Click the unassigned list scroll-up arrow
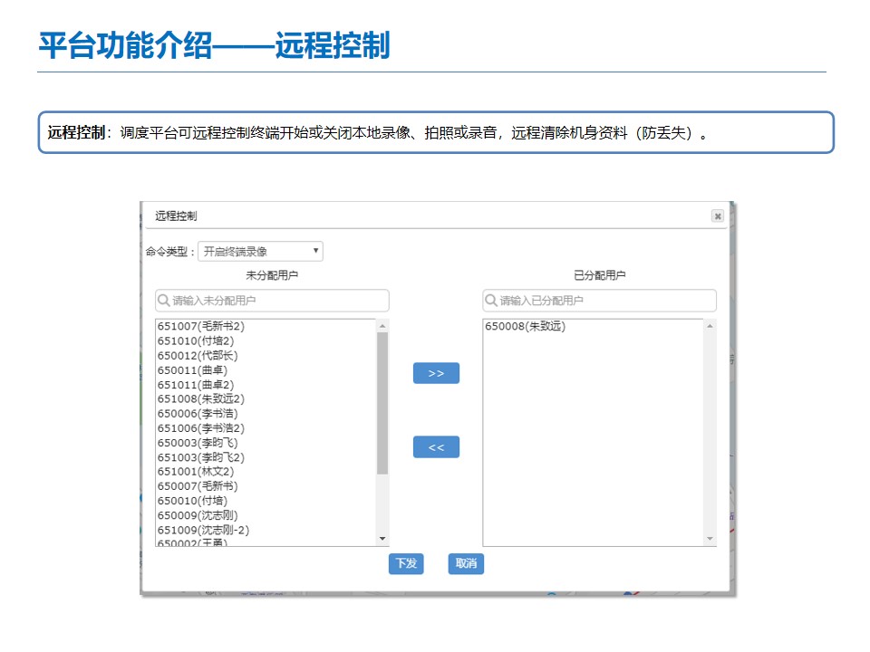The height and width of the screenshot is (652, 870). coord(382,326)
